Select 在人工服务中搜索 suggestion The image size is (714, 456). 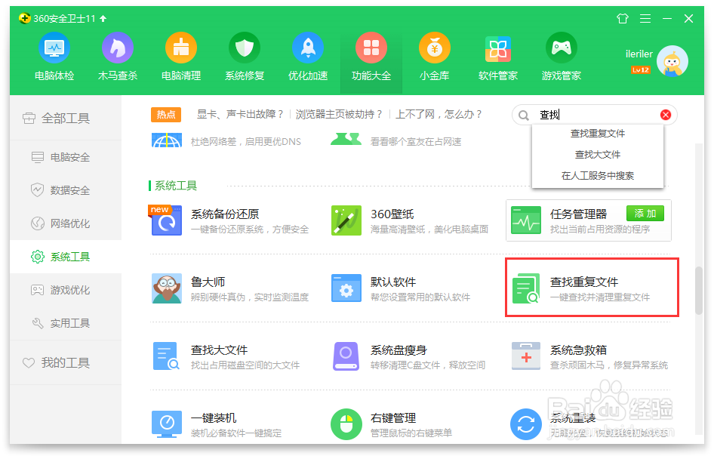point(598,175)
